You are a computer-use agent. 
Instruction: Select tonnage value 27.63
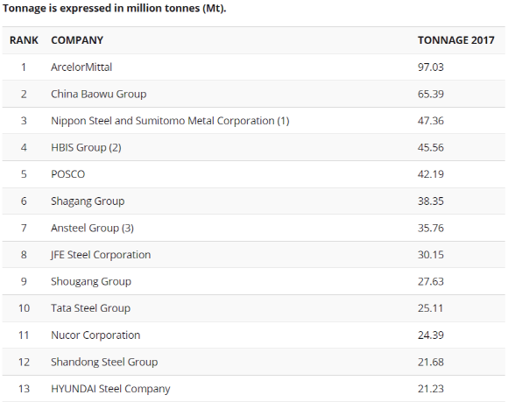point(431,281)
